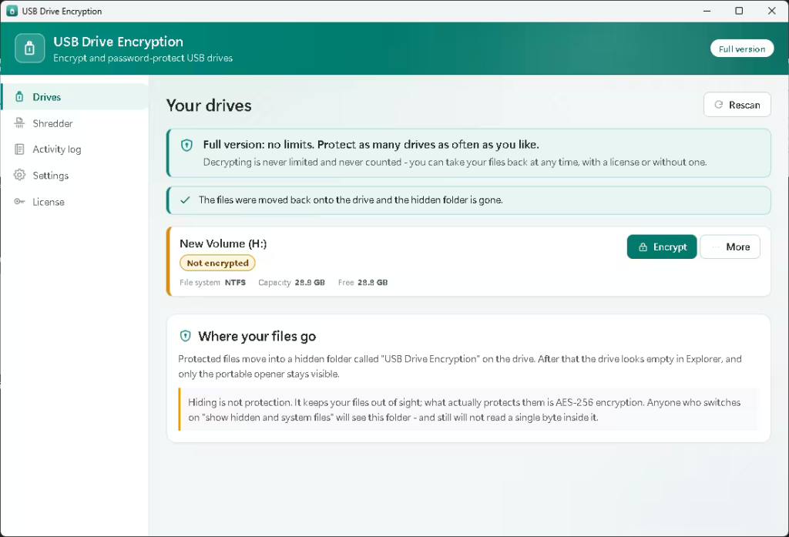Click the header subtitle about password-protecting USB drives
The height and width of the screenshot is (537, 789).
click(143, 58)
